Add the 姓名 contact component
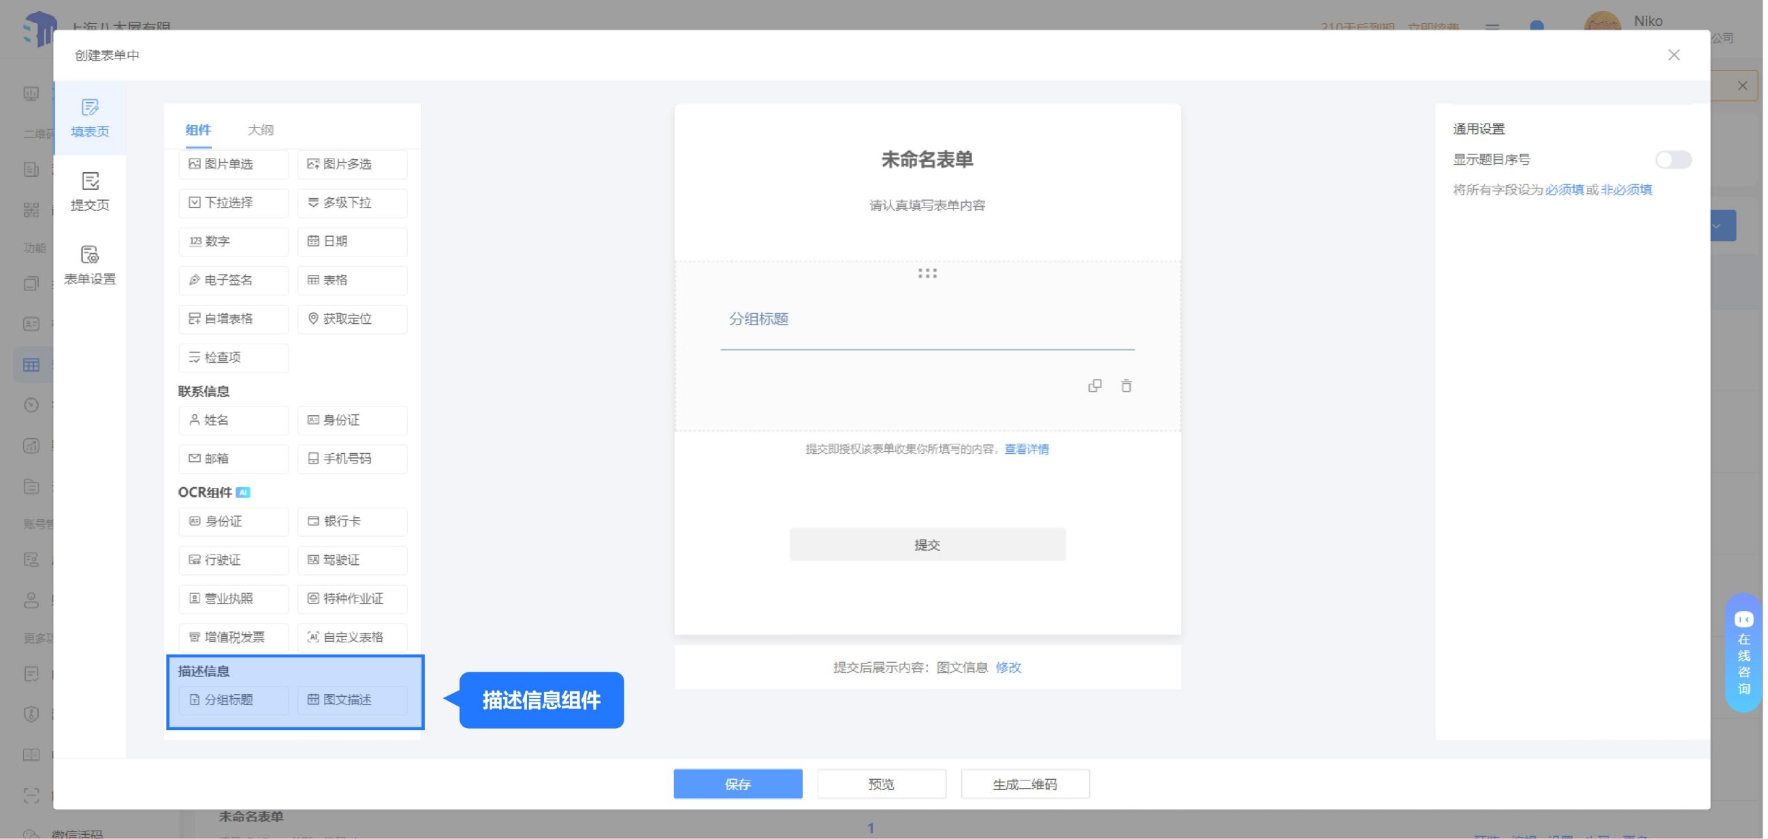The image size is (1768, 839). click(x=234, y=420)
